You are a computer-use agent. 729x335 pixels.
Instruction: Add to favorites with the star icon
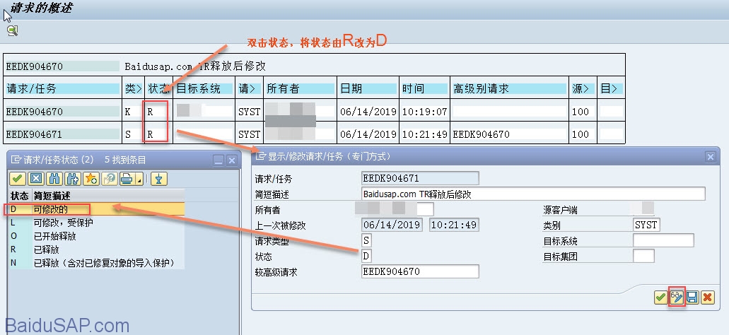click(91, 179)
